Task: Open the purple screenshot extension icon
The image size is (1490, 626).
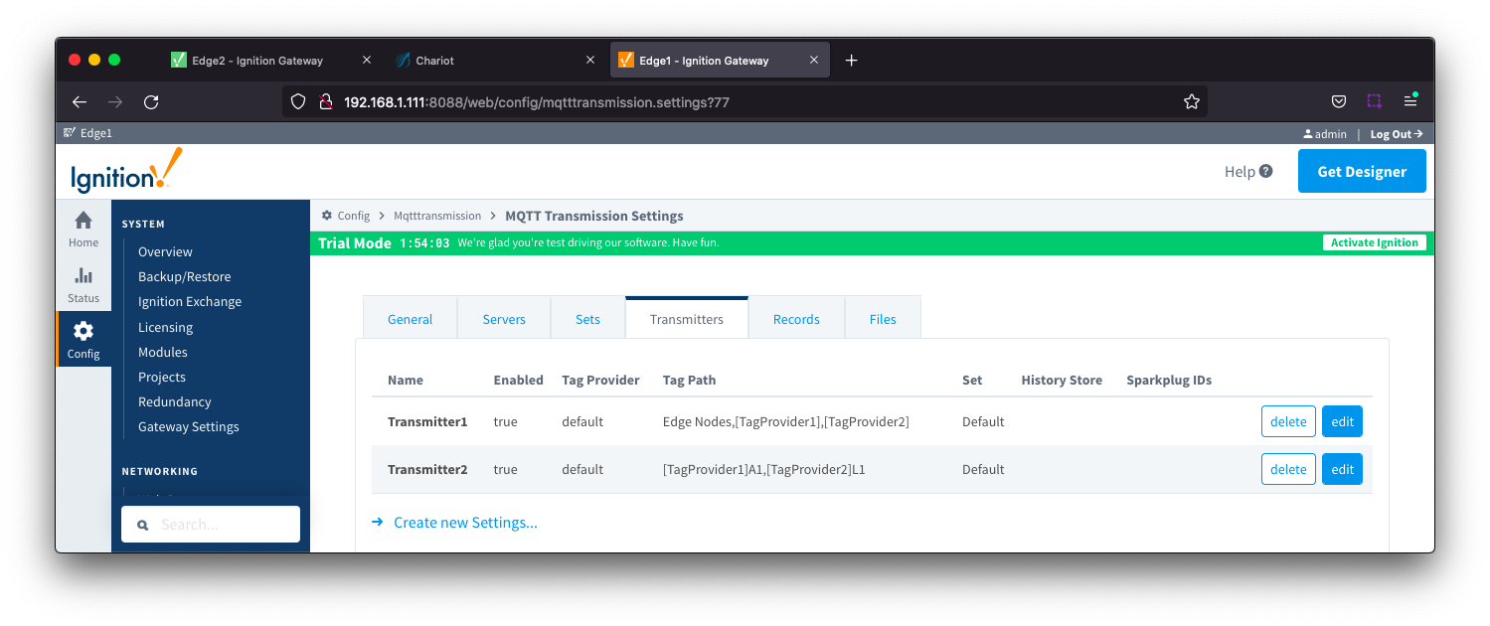Action: click(1374, 101)
